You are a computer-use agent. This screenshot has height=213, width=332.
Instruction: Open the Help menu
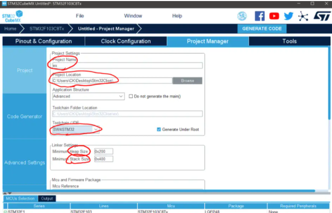tap(177, 16)
